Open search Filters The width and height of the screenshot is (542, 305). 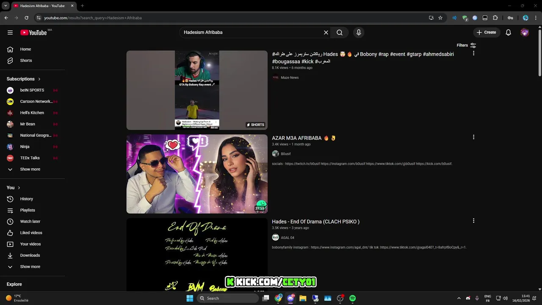(x=466, y=45)
